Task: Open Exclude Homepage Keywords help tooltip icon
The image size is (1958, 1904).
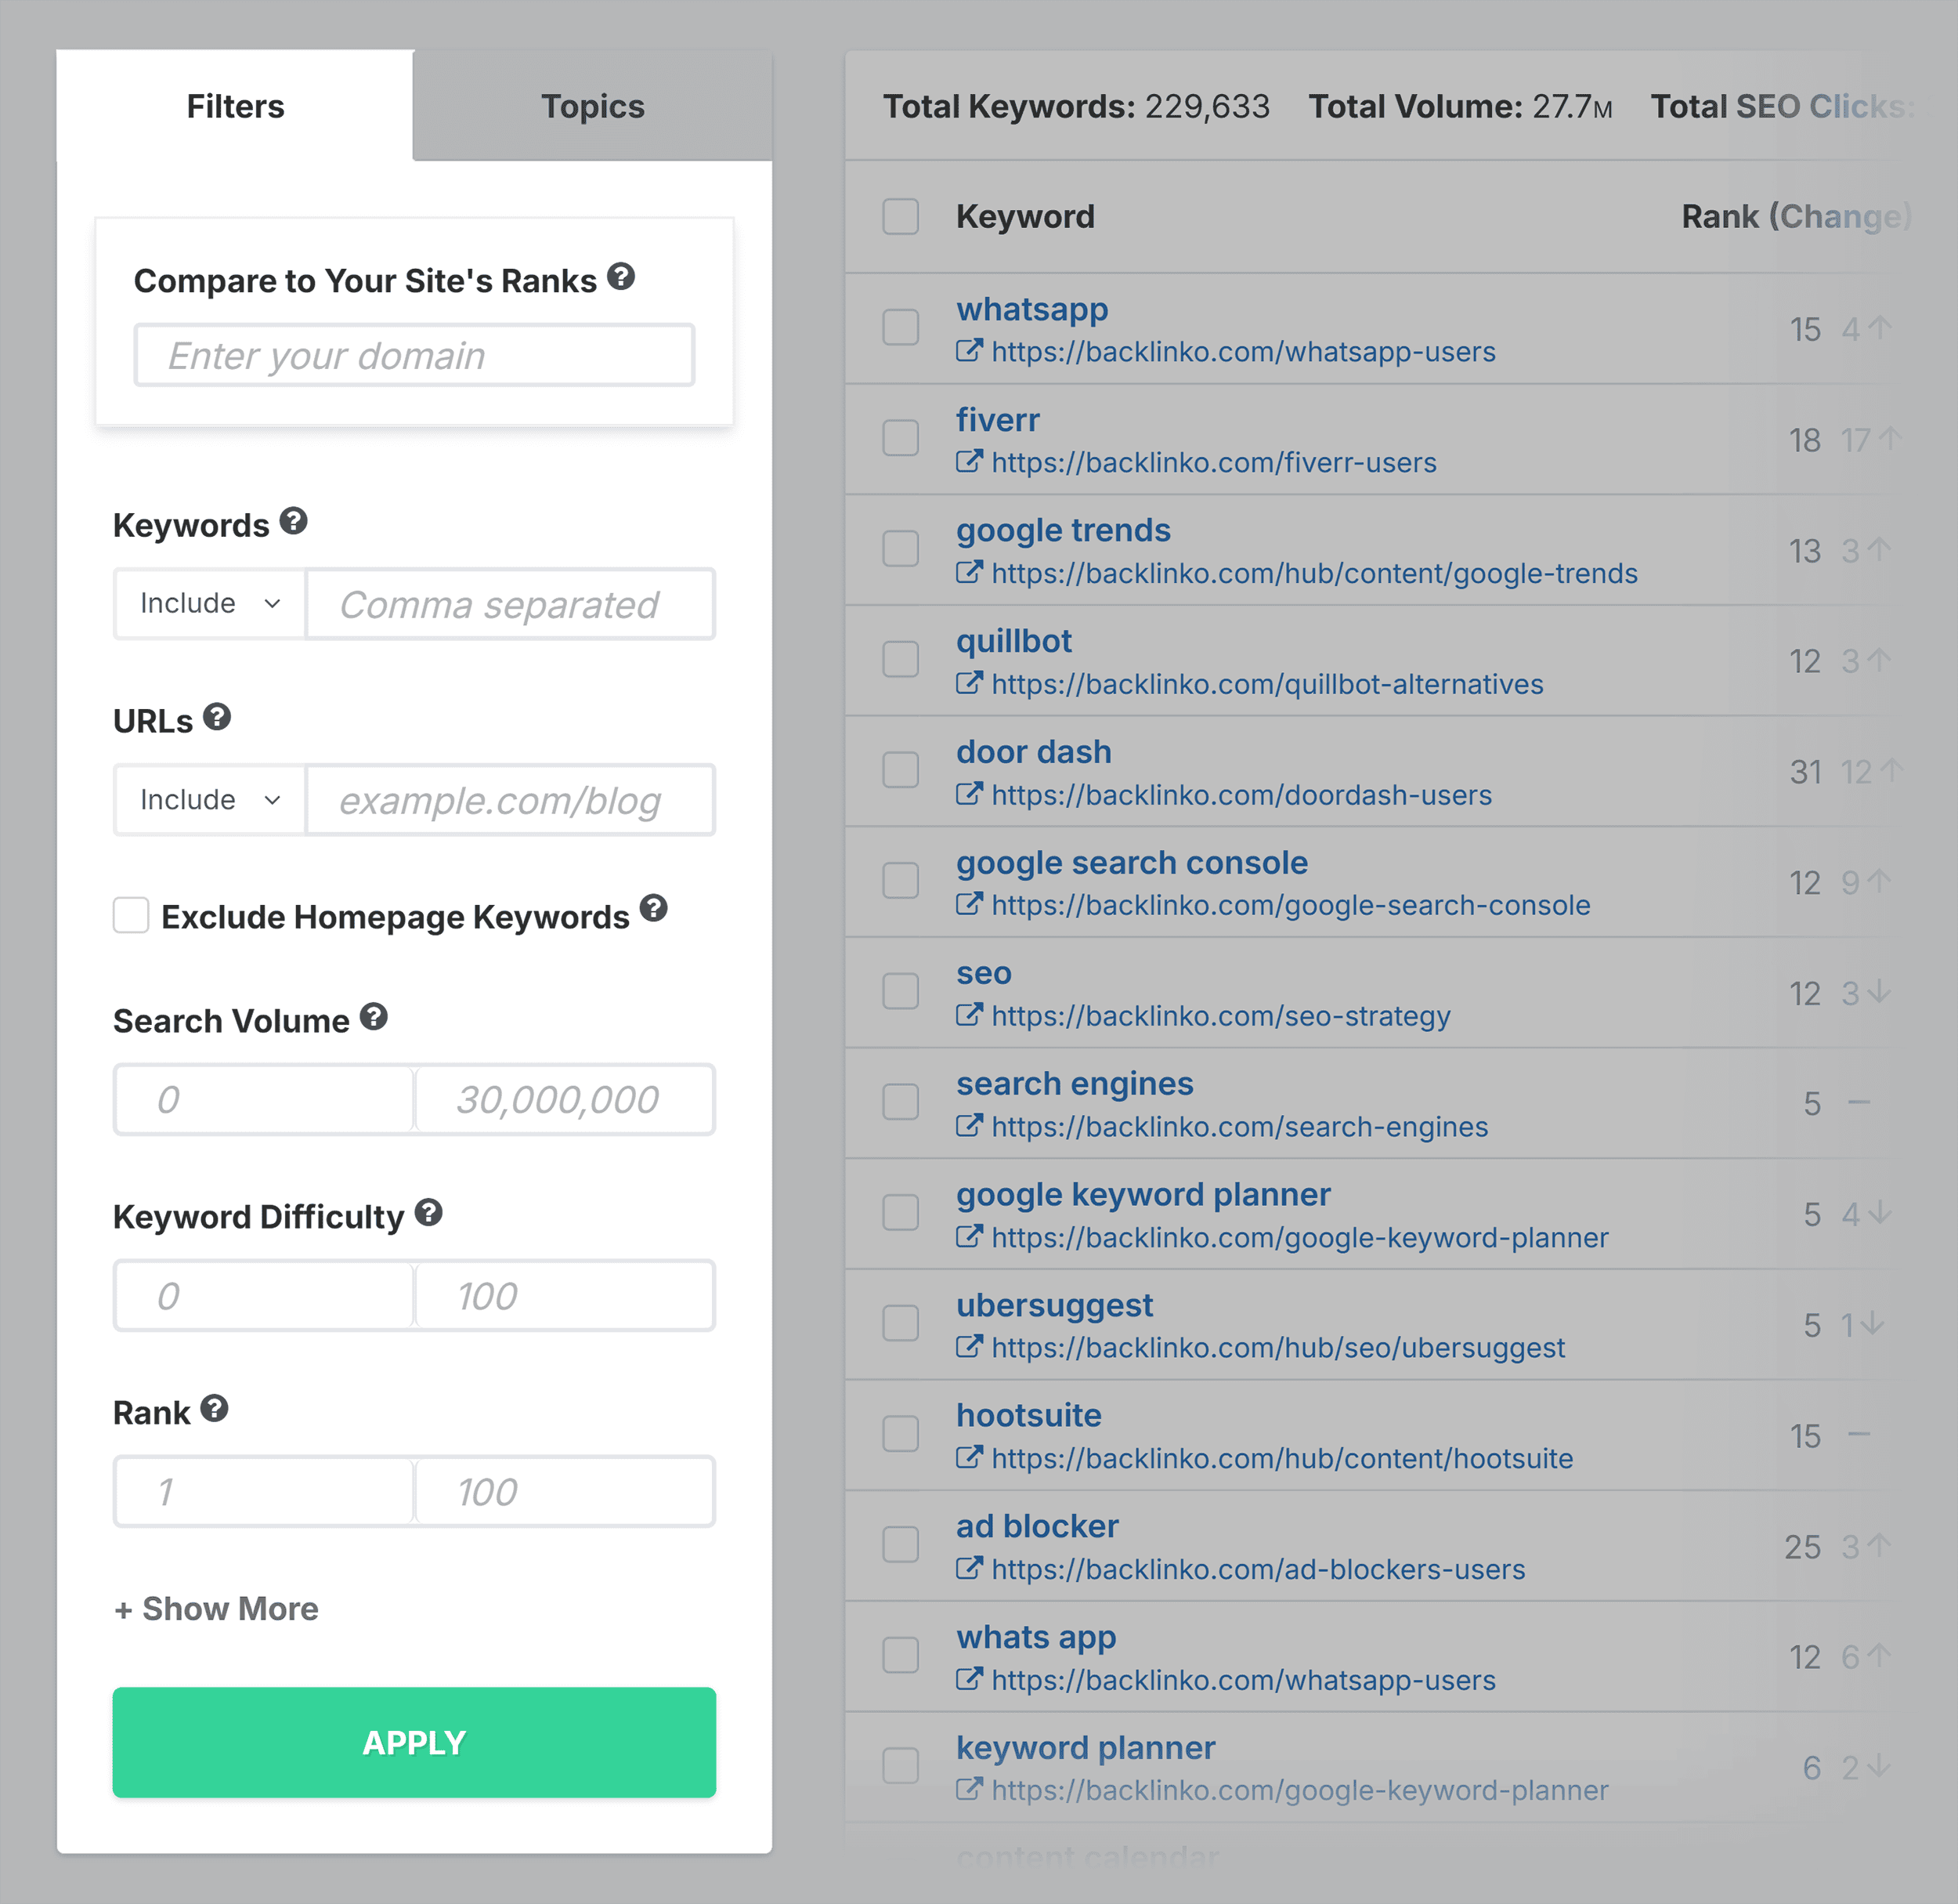Action: pos(654,908)
